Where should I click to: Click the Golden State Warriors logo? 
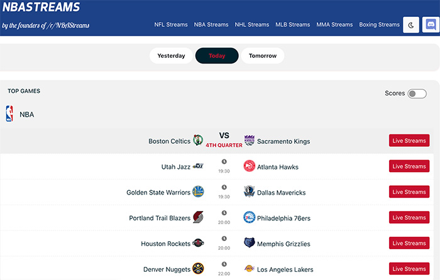pos(198,192)
